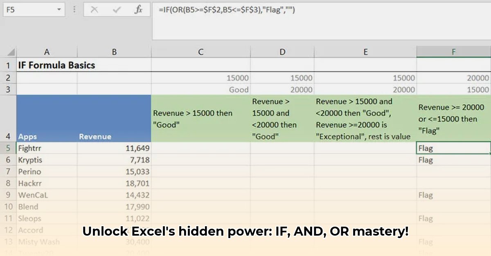Select cell D3 containing 20000
Screen dimensions: 491x256
[x=282, y=89]
